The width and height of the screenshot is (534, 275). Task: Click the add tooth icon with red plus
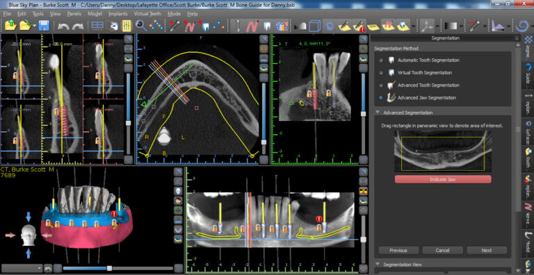point(204,26)
